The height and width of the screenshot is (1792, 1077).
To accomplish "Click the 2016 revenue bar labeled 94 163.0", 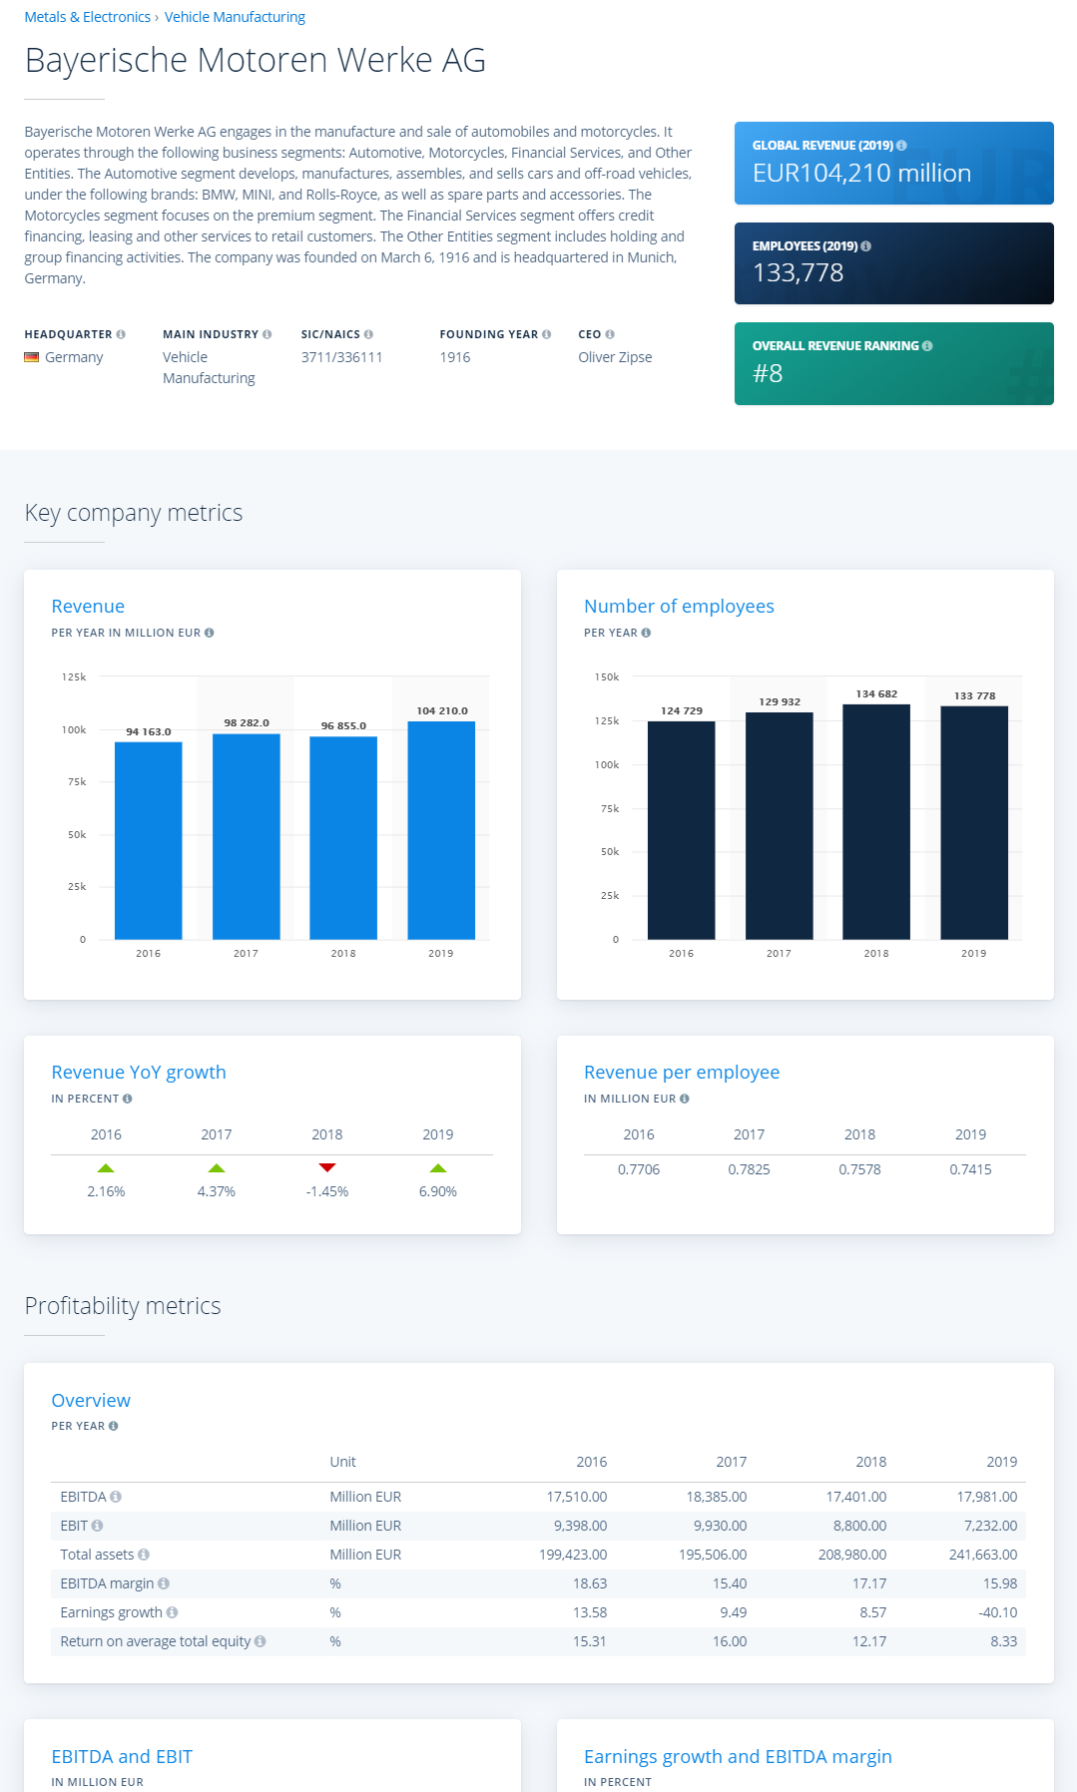I will 149,840.
